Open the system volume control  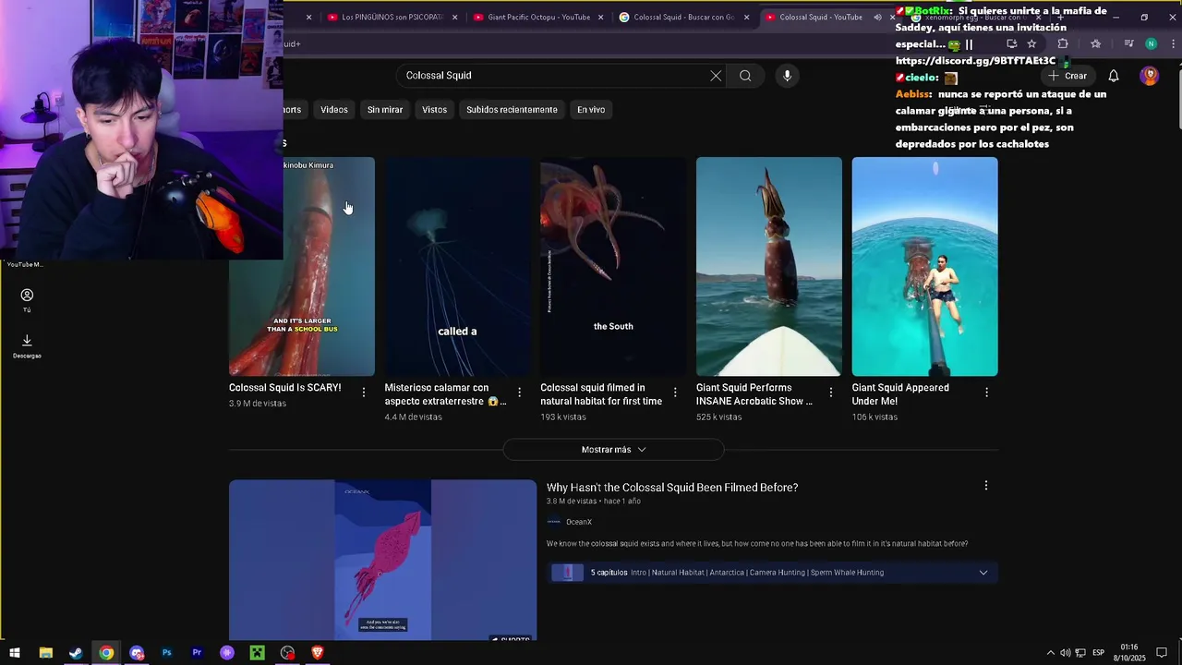click(x=1066, y=653)
